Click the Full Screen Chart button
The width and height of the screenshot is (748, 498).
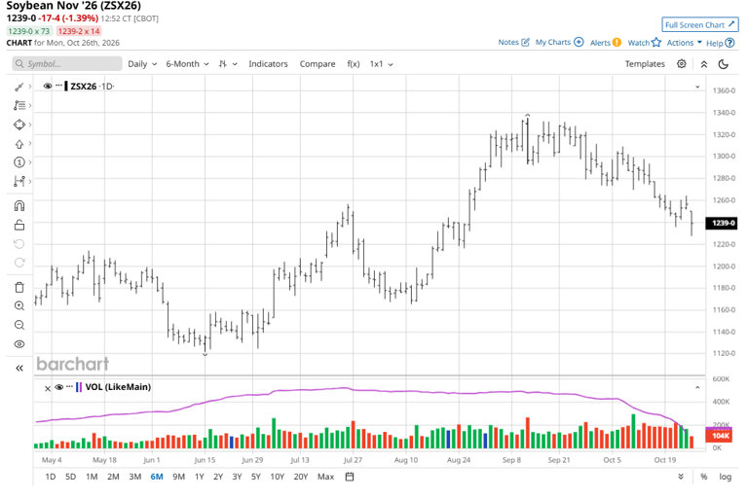[700, 24]
